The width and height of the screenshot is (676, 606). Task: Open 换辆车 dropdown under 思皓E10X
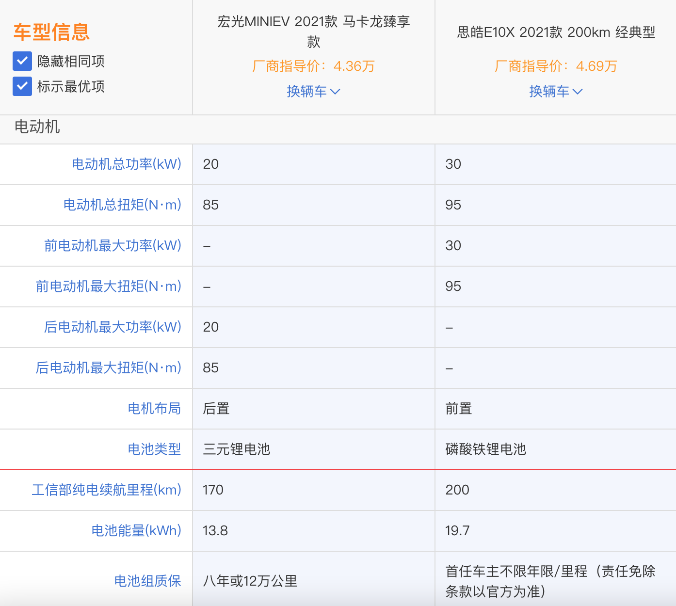[556, 91]
